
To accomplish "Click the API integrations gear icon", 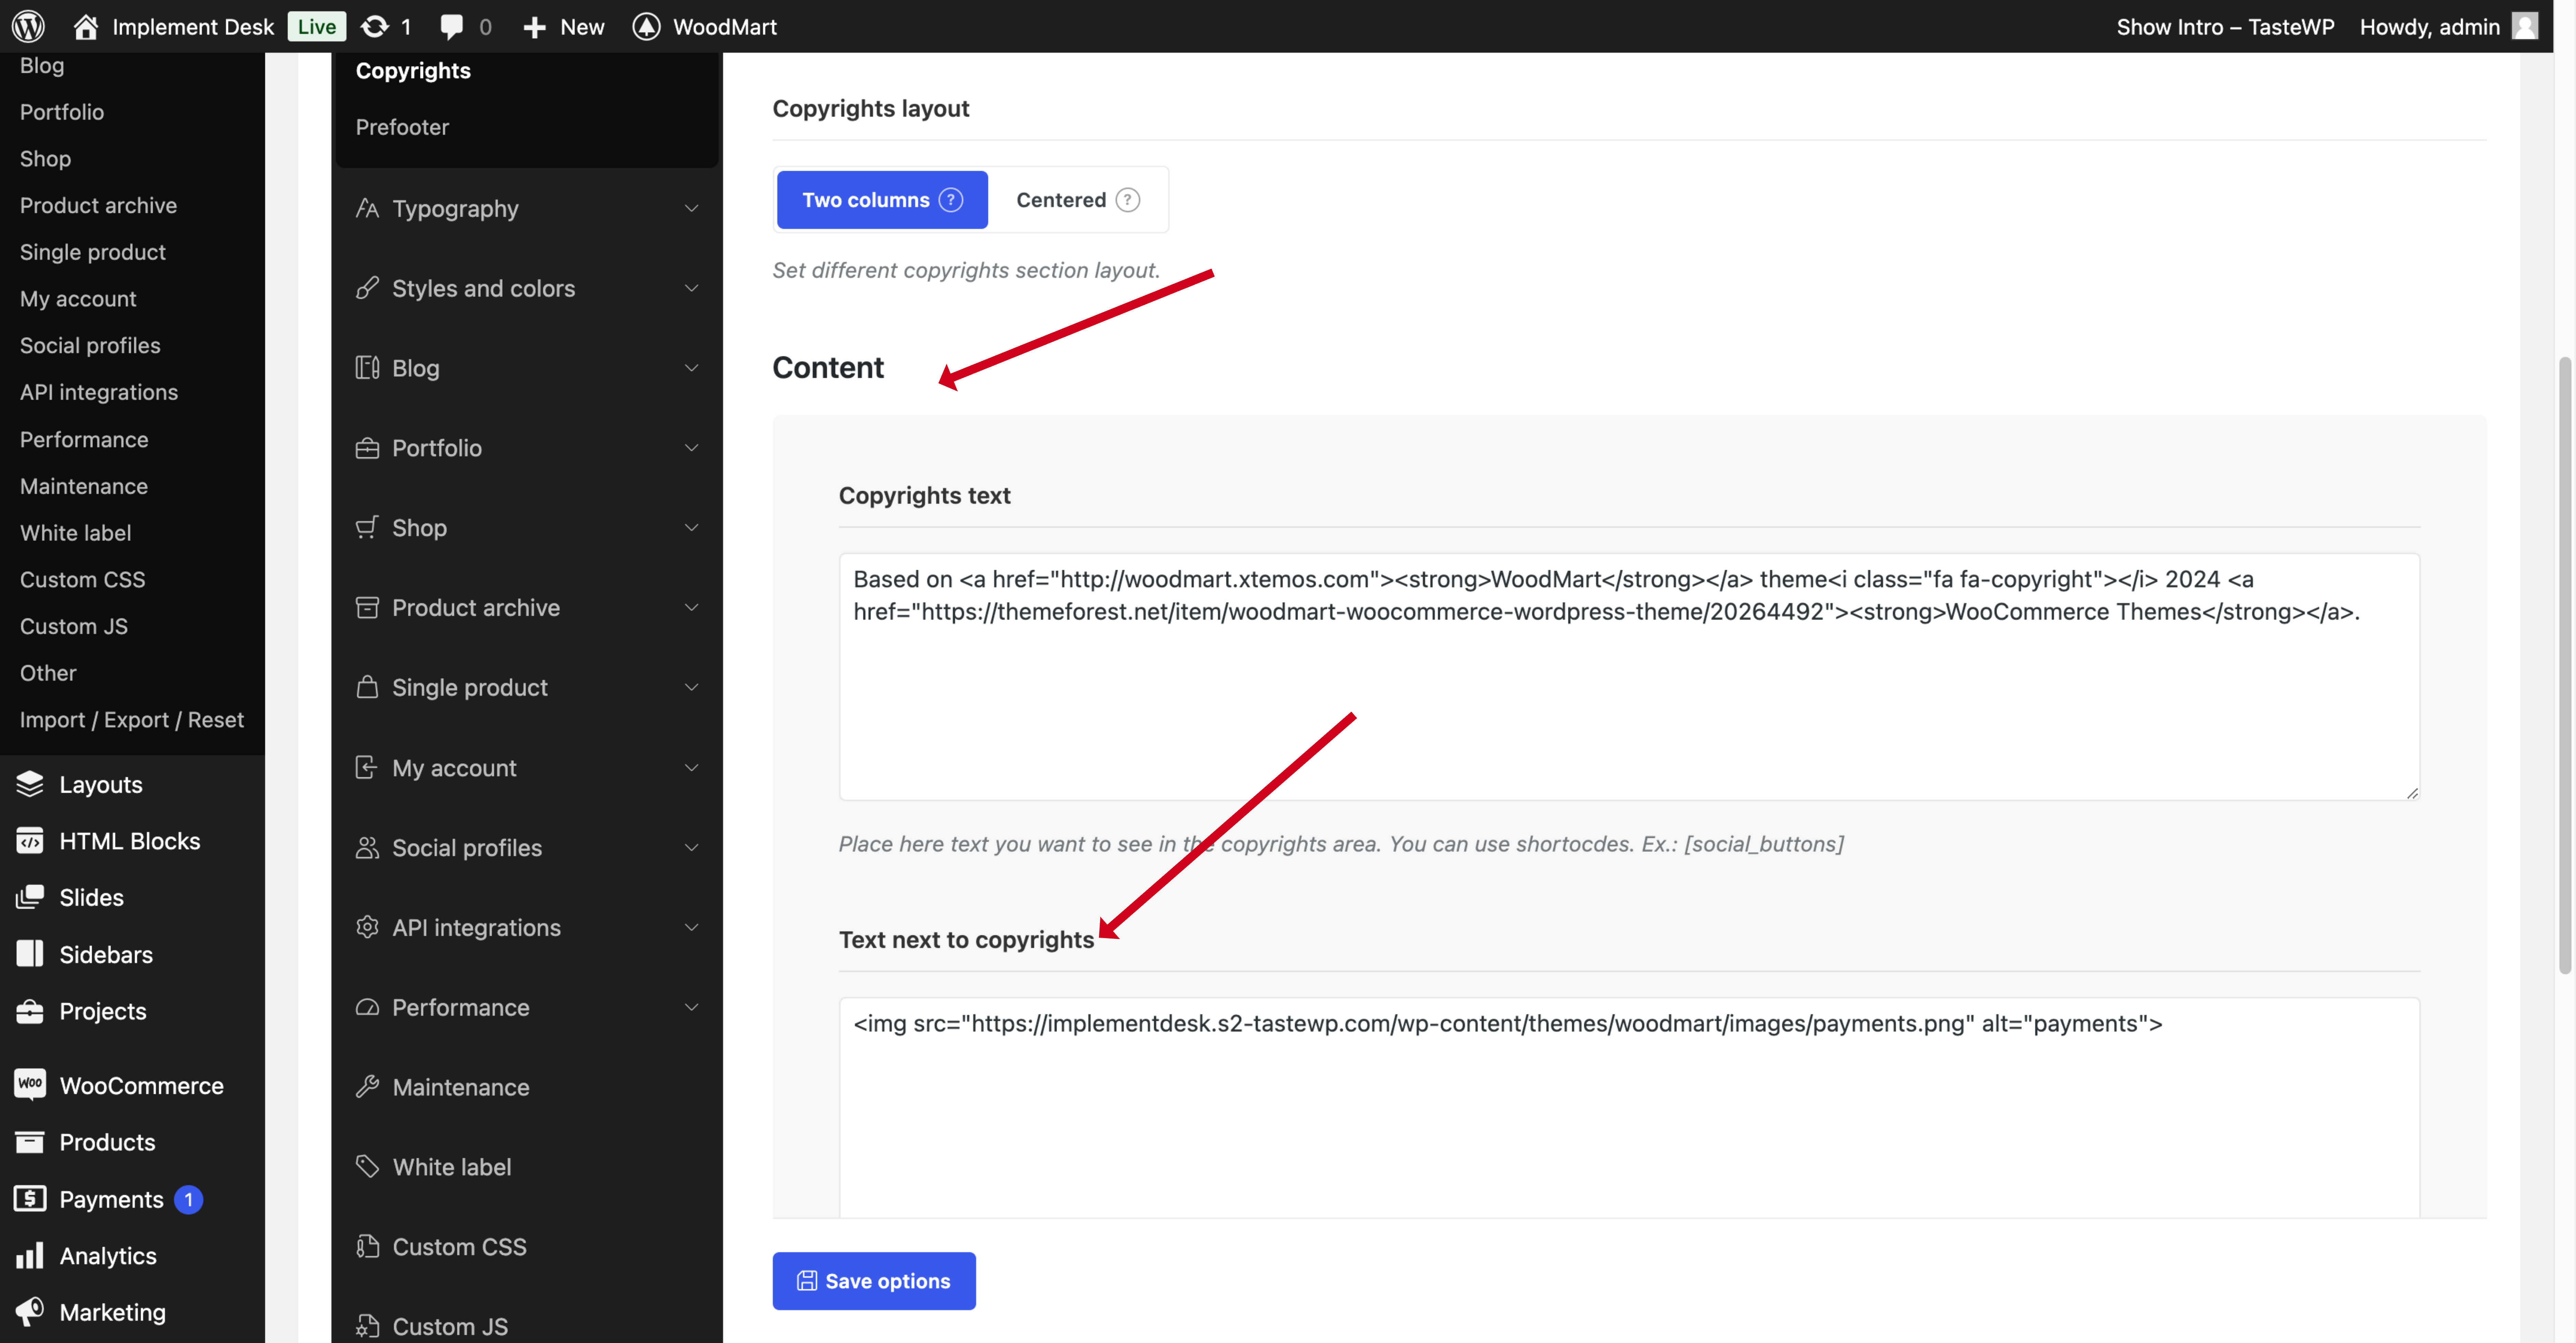I will point(367,927).
